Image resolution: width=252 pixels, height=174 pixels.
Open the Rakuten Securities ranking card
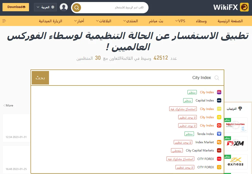235,125
